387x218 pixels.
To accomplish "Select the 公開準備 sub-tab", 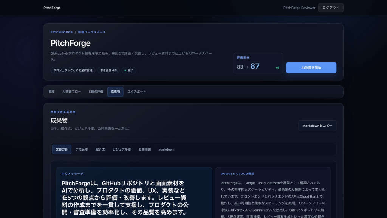I will click(x=145, y=149).
